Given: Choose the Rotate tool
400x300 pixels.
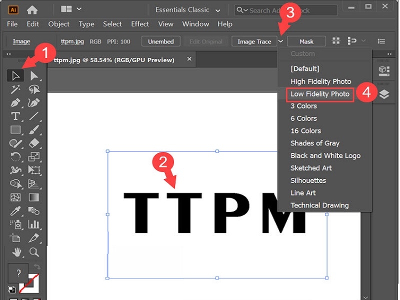Looking at the screenshot, I should coord(15,156).
